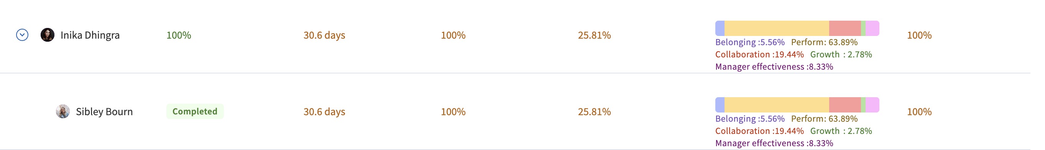
Task: Click Sibley Bourn's profile avatar
Action: tap(63, 111)
